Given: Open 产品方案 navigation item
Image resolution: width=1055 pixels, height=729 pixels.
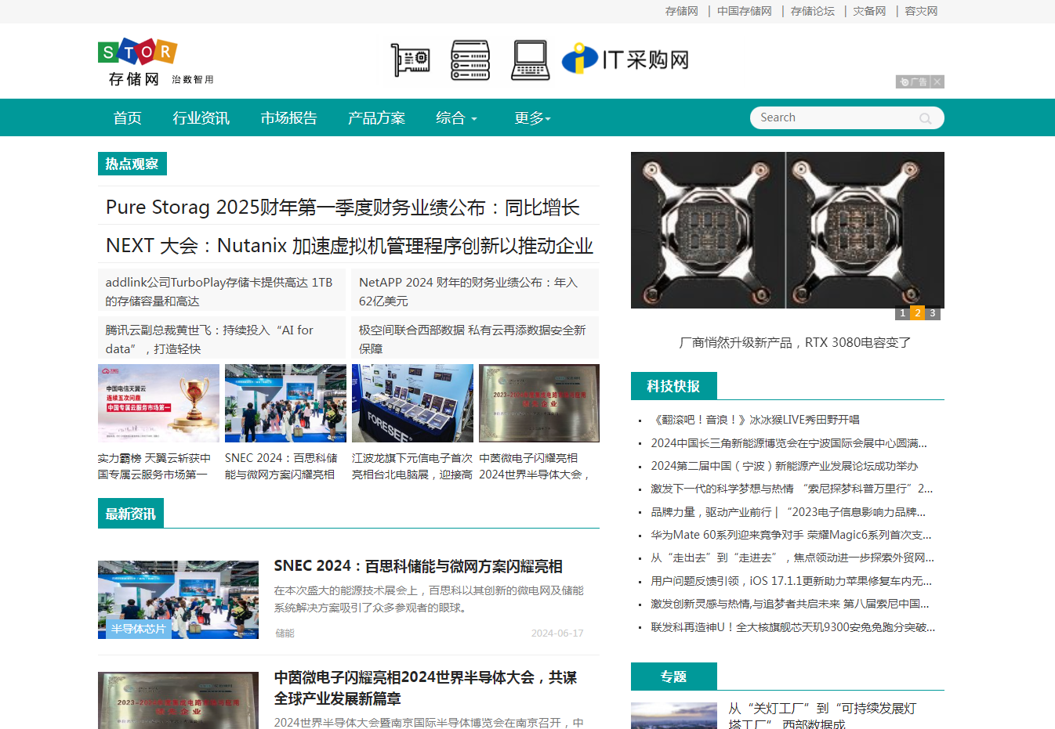Looking at the screenshot, I should pos(376,117).
